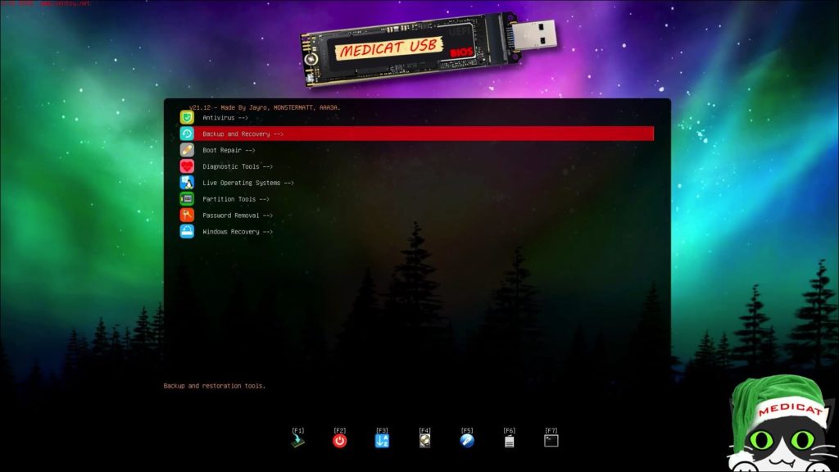Click the orange keys Password Removal icon
839x472 pixels.
pyautogui.click(x=187, y=216)
